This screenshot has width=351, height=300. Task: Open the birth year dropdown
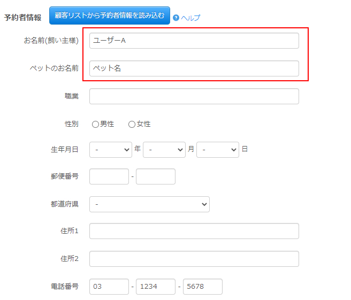point(111,150)
